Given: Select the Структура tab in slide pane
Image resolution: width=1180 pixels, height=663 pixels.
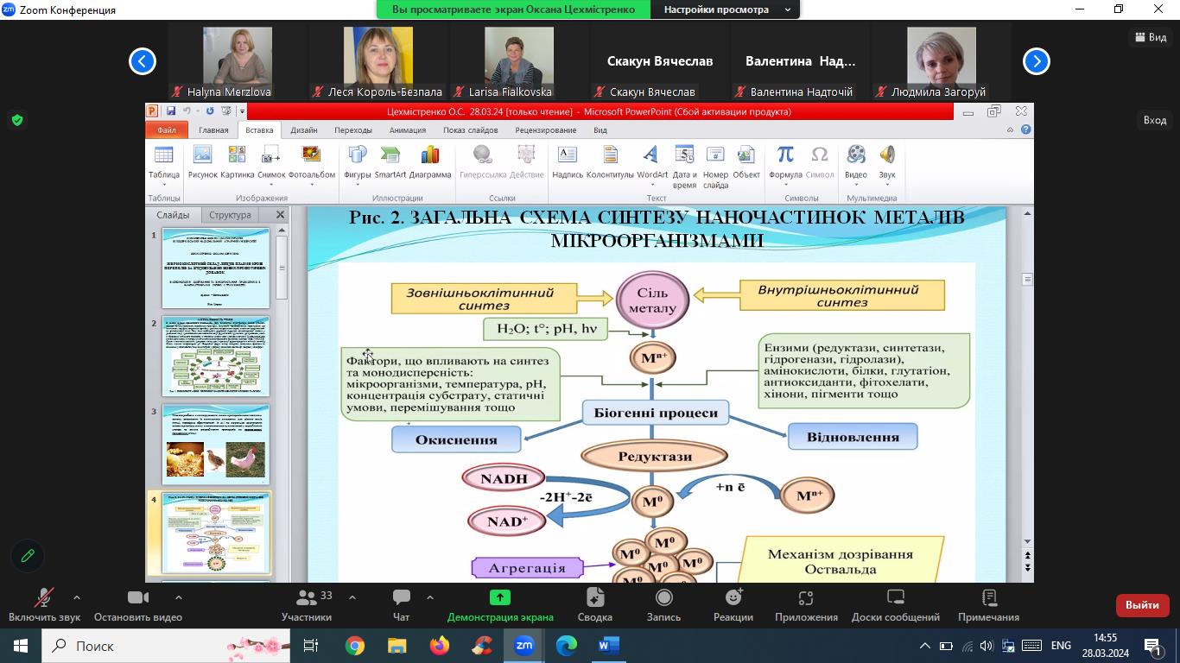Looking at the screenshot, I should 230,215.
